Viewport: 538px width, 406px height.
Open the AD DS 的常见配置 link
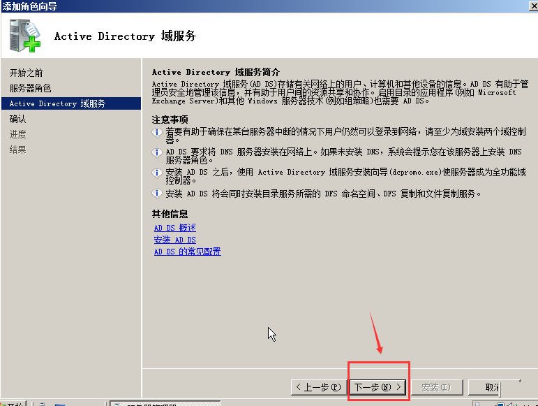187,252
